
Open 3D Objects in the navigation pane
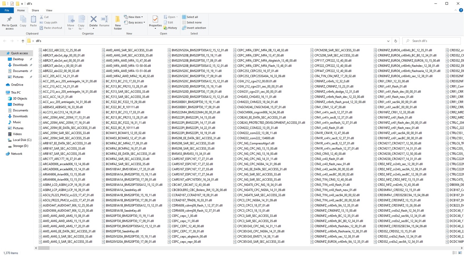click(17, 99)
